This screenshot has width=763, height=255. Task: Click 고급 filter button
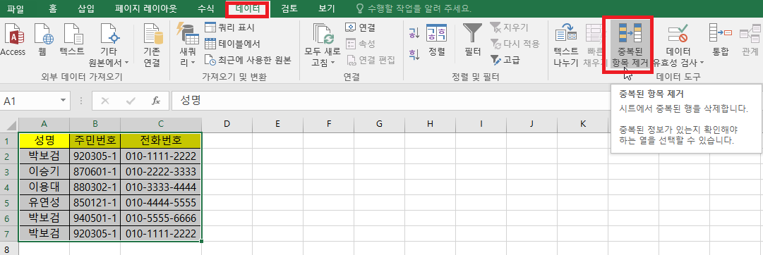pyautogui.click(x=505, y=61)
